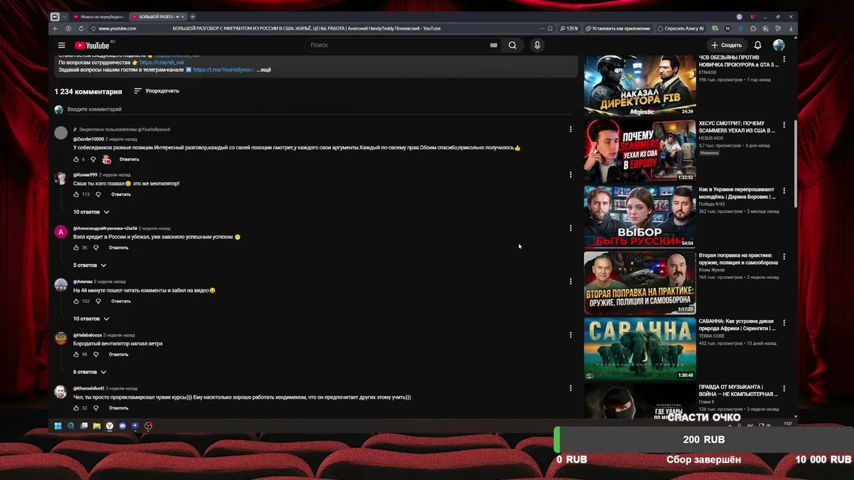
Task: Expand the 6 replies thread
Action: 89,372
